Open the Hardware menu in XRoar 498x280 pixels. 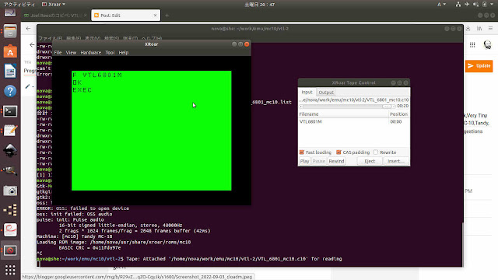90,53
